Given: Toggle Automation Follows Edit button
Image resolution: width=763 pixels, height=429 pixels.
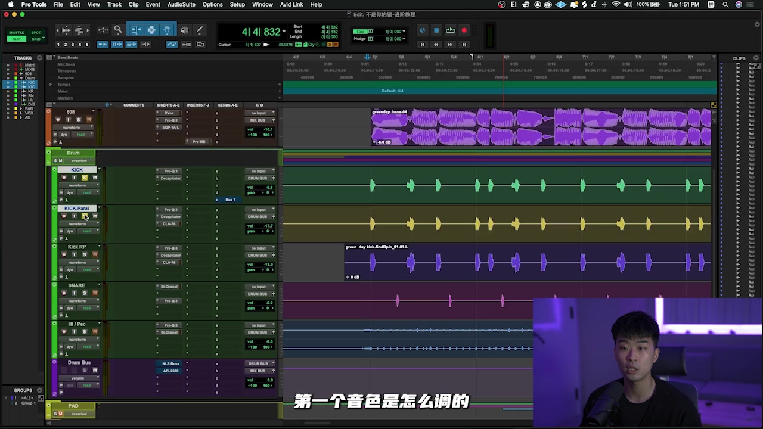Looking at the screenshot, I should tap(172, 44).
